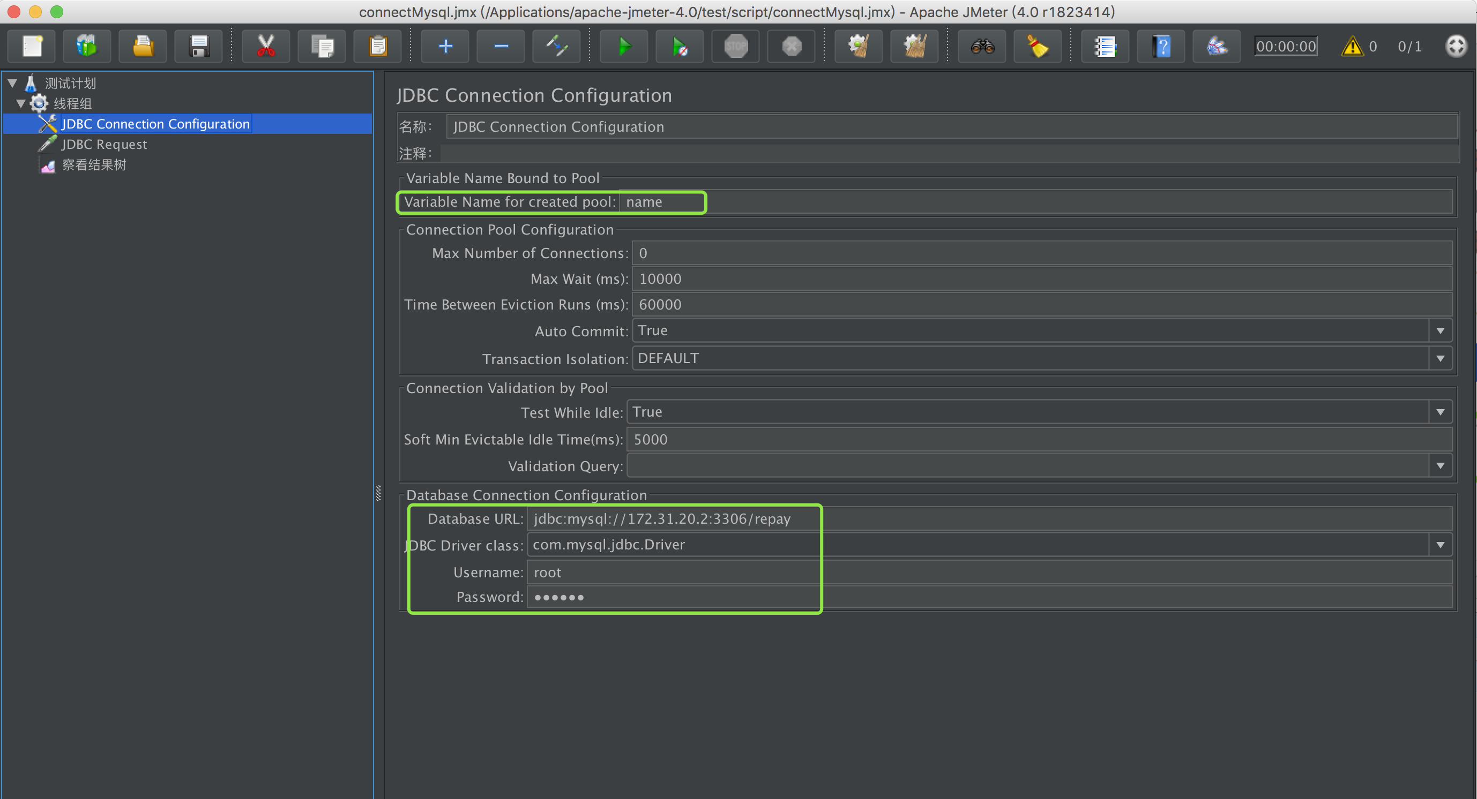1477x799 pixels.
Task: Click Variable Name for created pool field
Action: [x=1035, y=202]
